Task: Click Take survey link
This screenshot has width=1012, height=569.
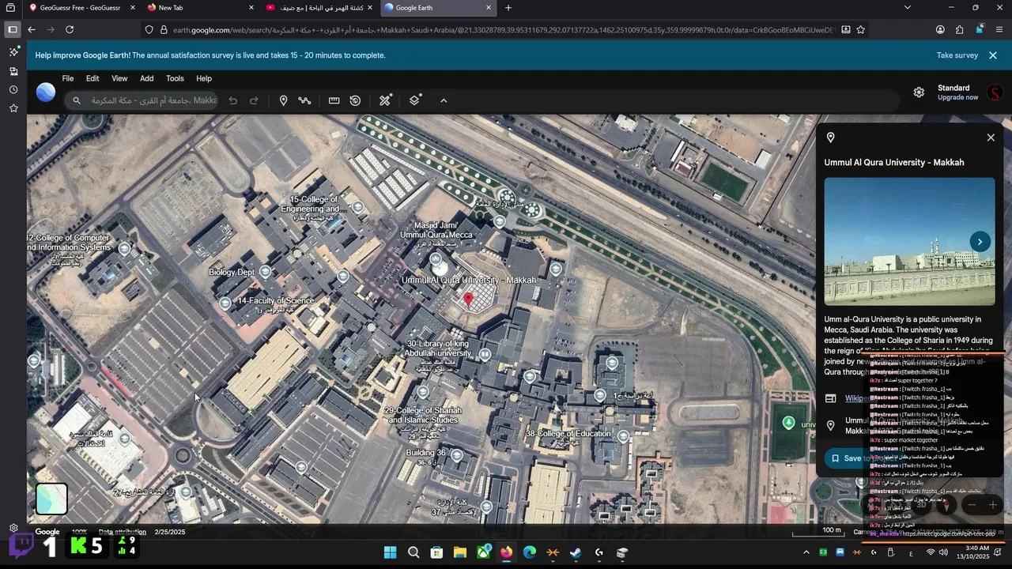Action: 957,55
